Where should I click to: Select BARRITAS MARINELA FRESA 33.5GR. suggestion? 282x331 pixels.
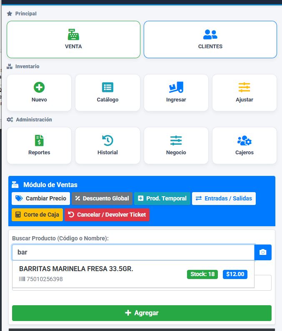(x=133, y=274)
